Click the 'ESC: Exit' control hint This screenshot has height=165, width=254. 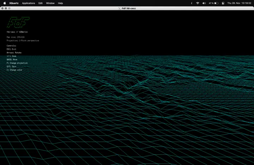[x=11, y=49]
